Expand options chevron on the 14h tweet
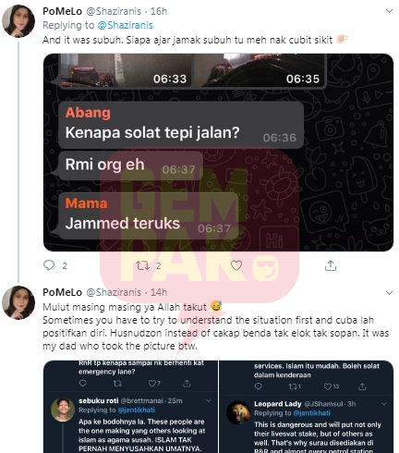 click(389, 292)
